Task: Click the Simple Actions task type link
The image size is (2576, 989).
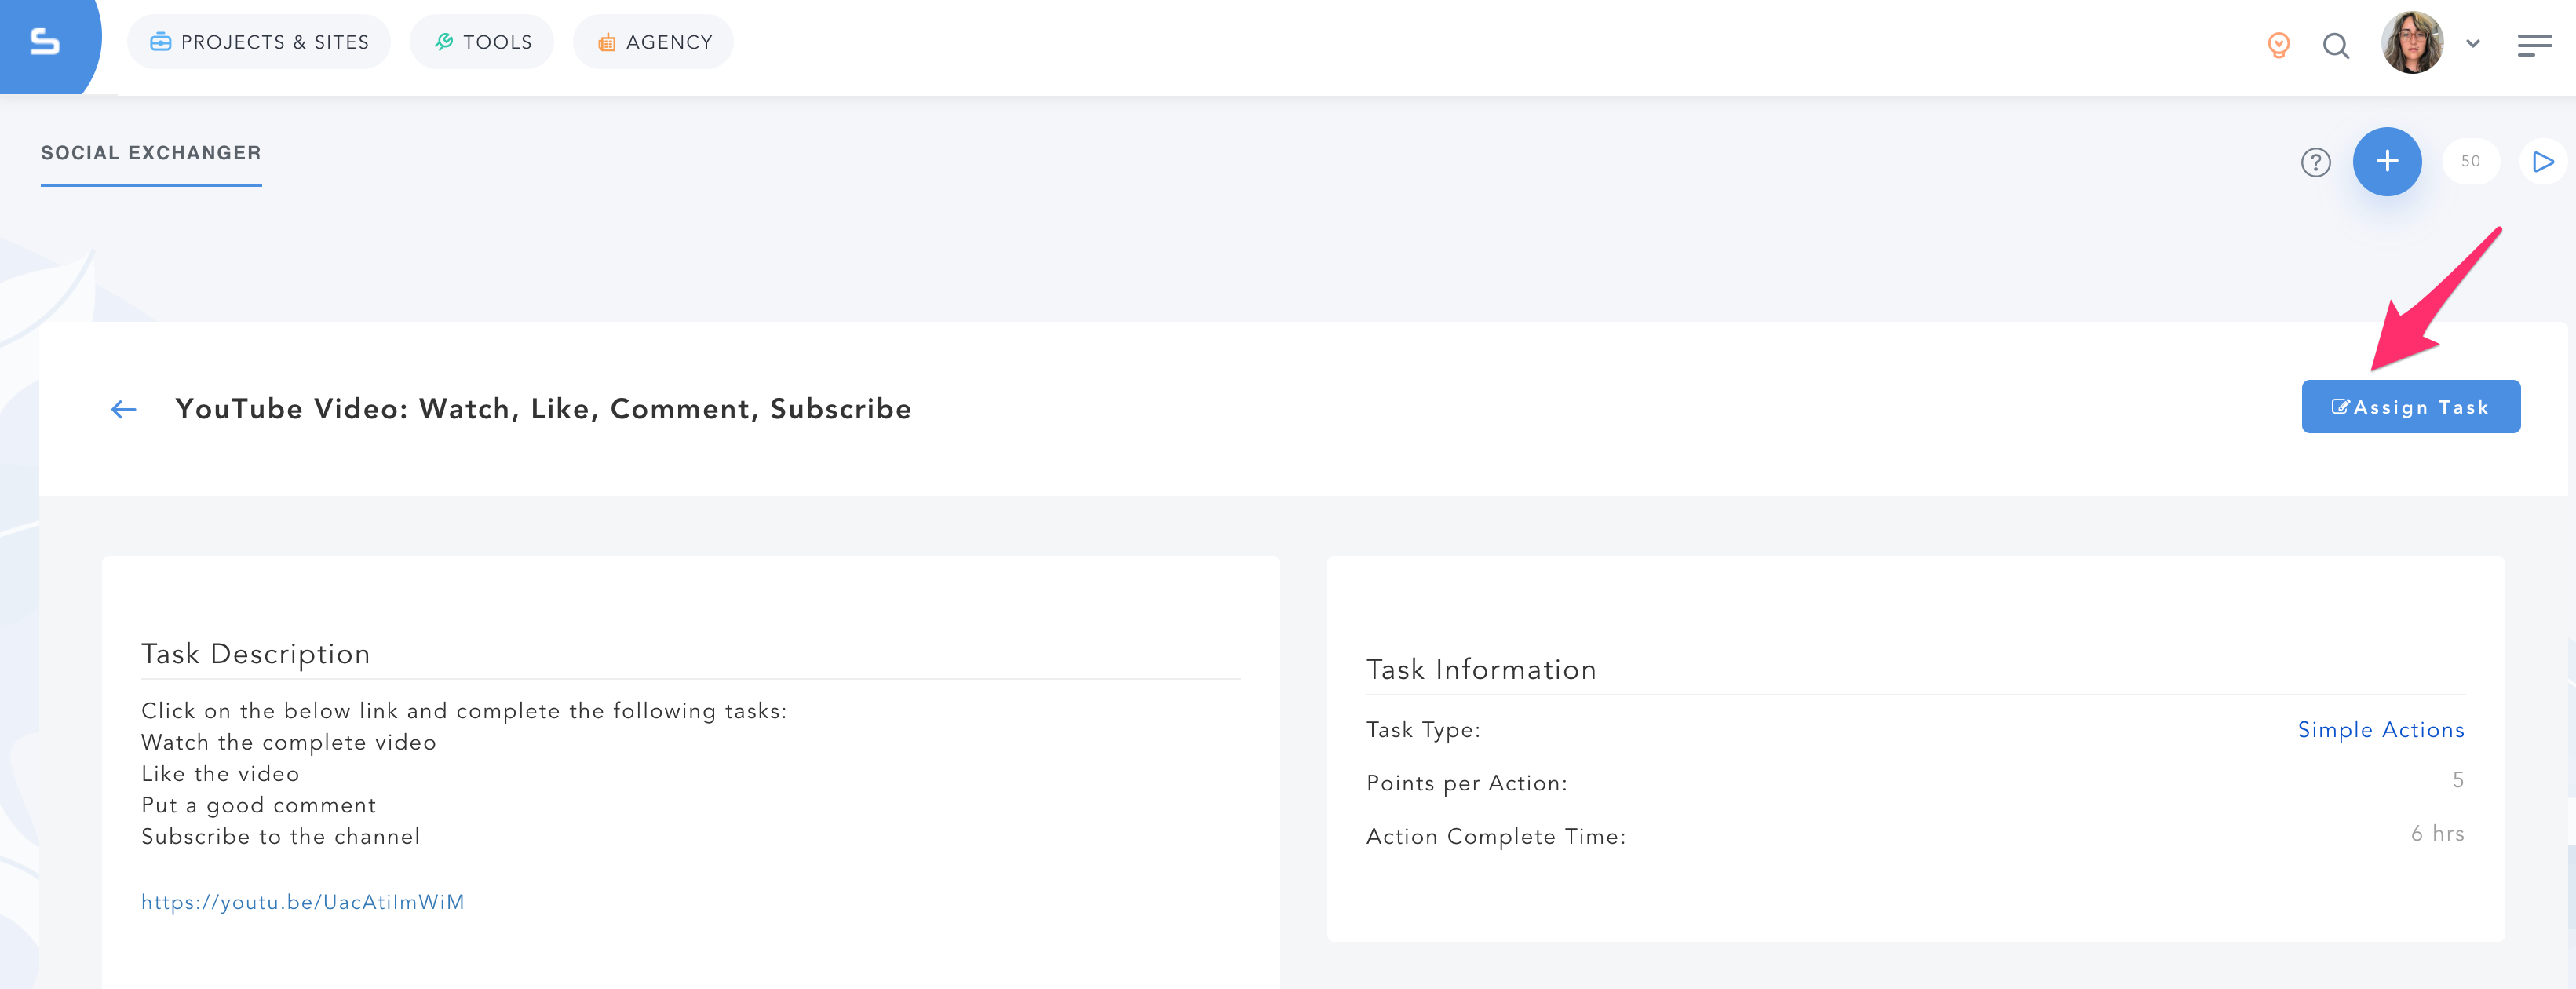Action: coord(2381,730)
